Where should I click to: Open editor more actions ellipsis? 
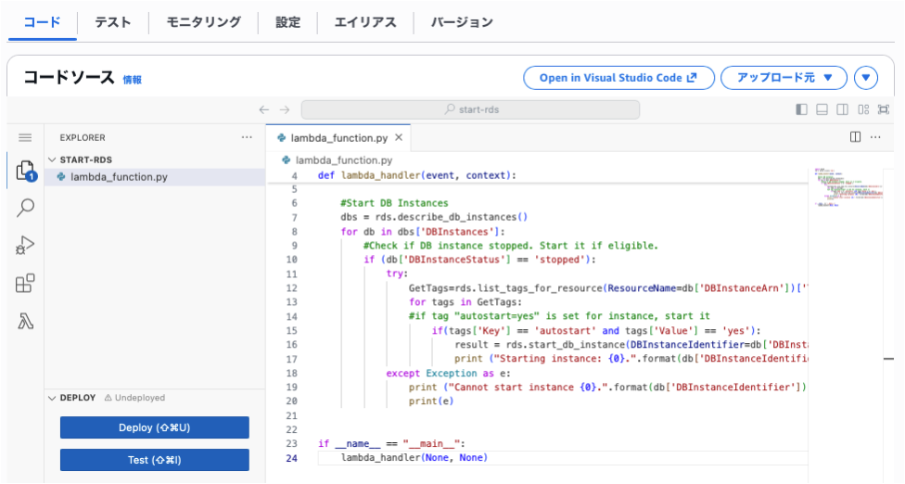click(875, 136)
